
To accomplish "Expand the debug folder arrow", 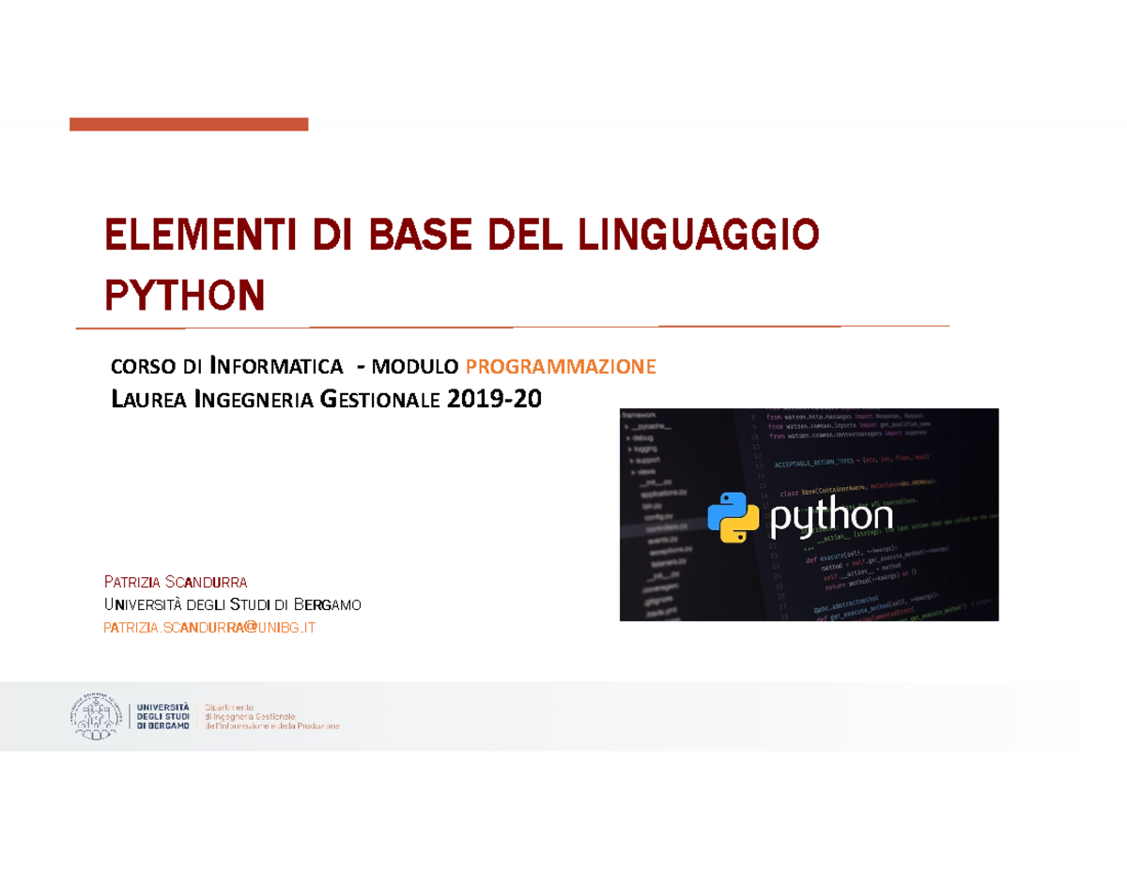I will pyautogui.click(x=628, y=438).
